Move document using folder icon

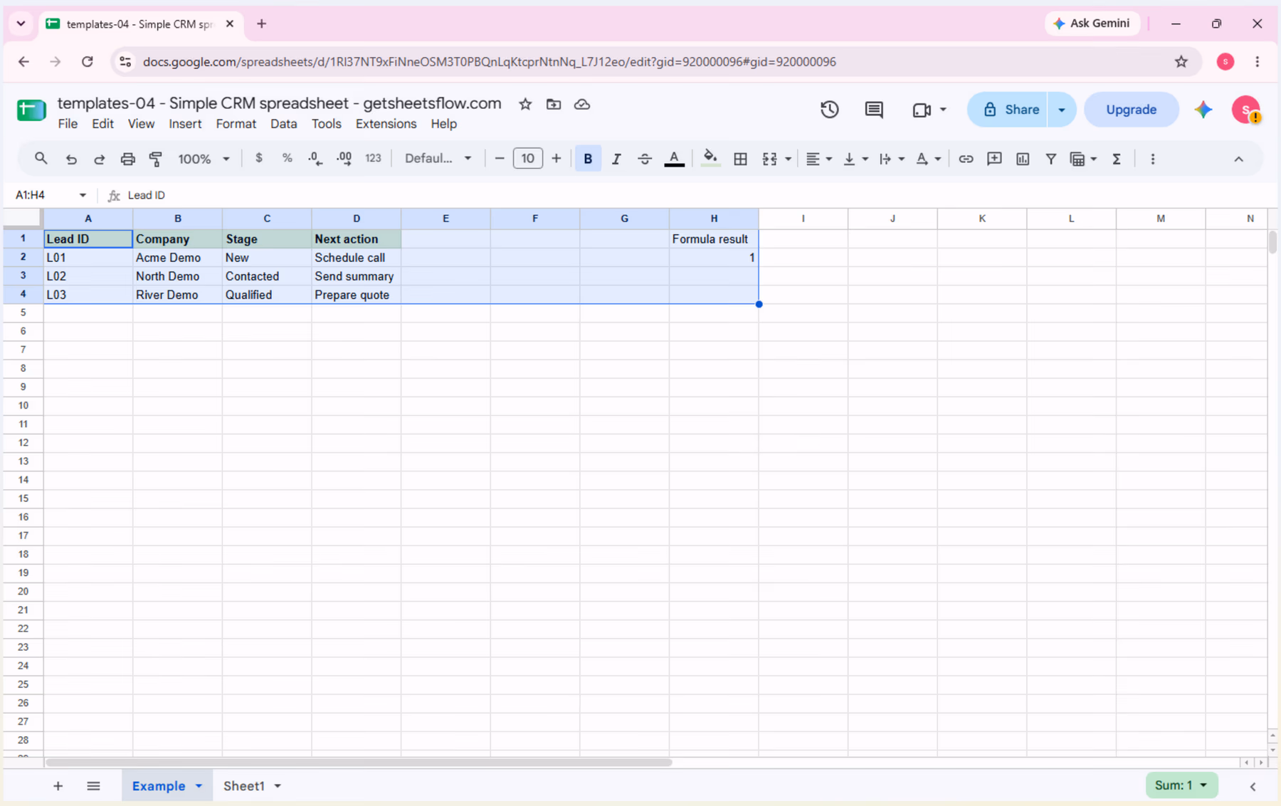pyautogui.click(x=554, y=104)
